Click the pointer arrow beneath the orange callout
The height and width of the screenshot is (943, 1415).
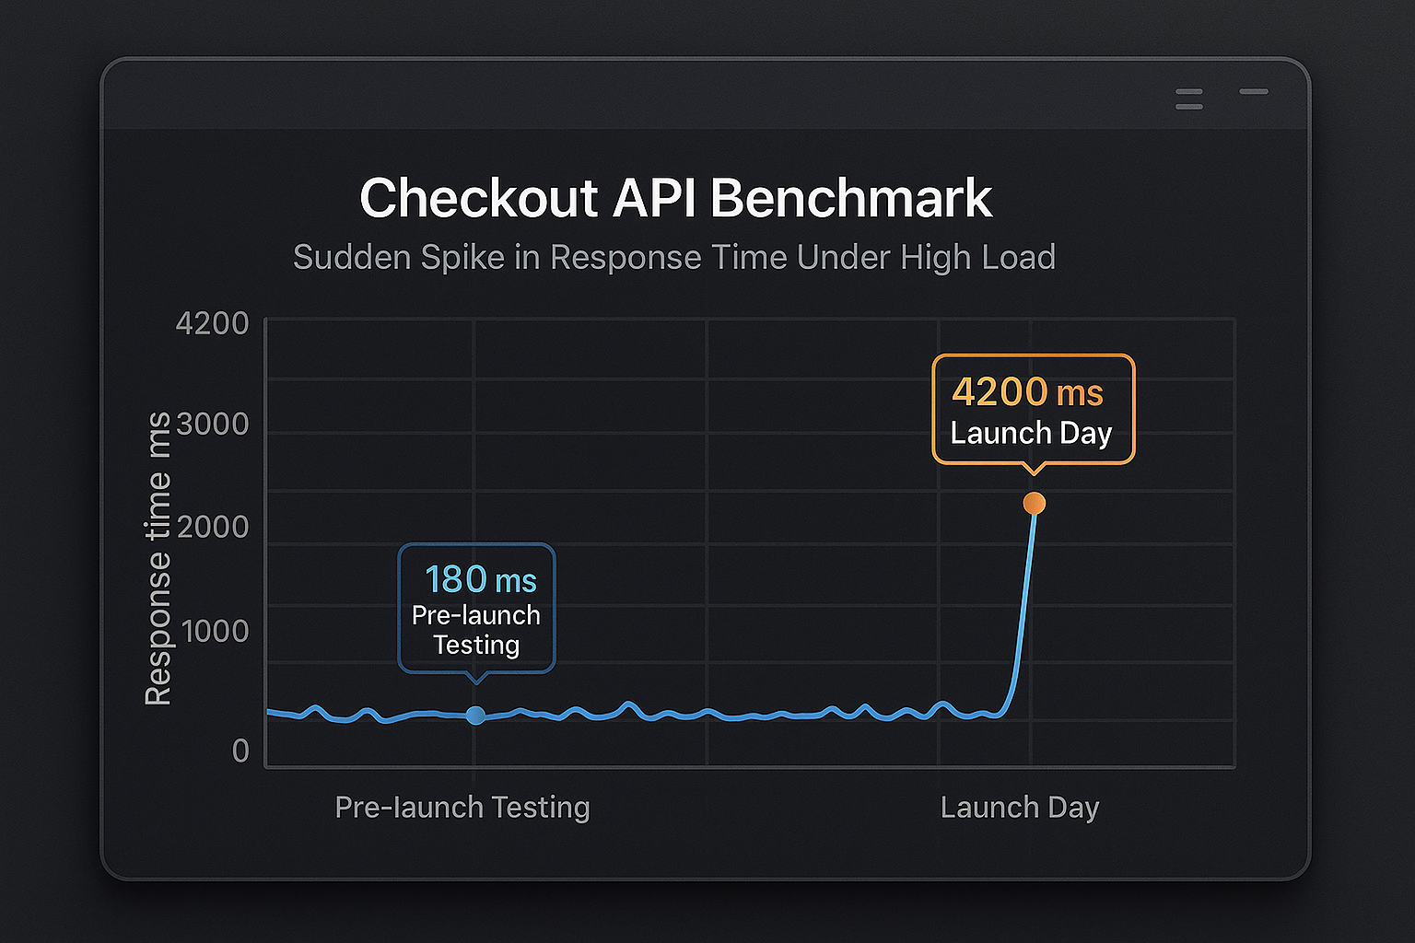1035,470
